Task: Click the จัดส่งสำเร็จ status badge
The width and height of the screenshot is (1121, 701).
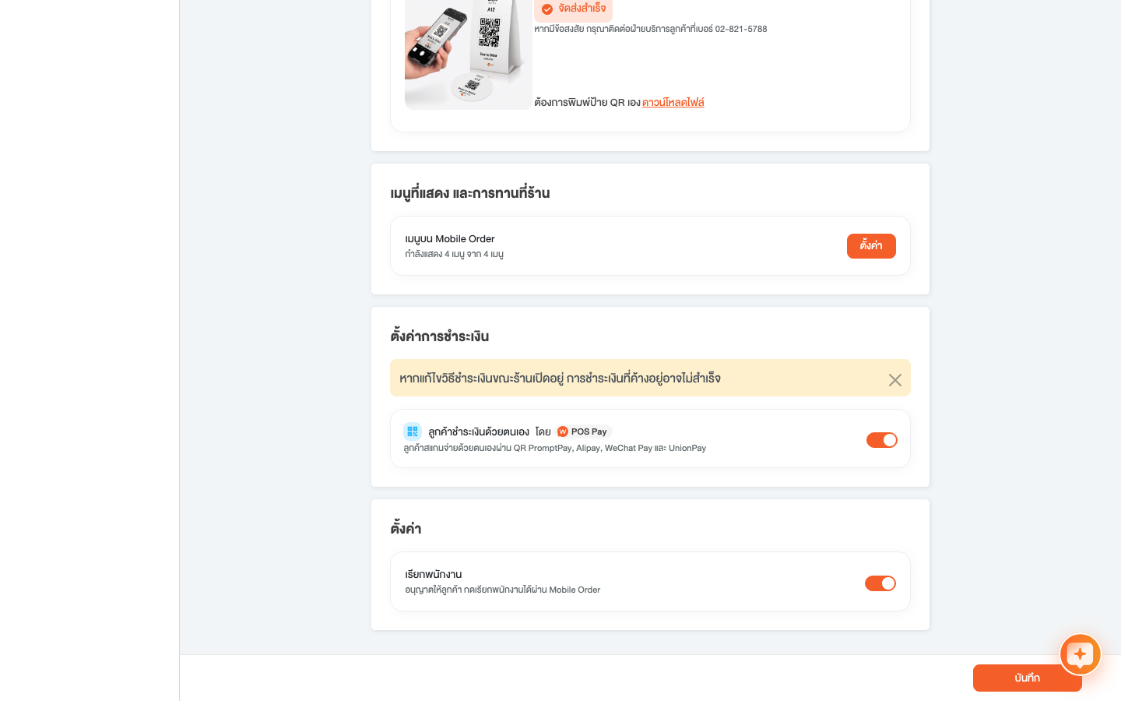Action: tap(573, 9)
